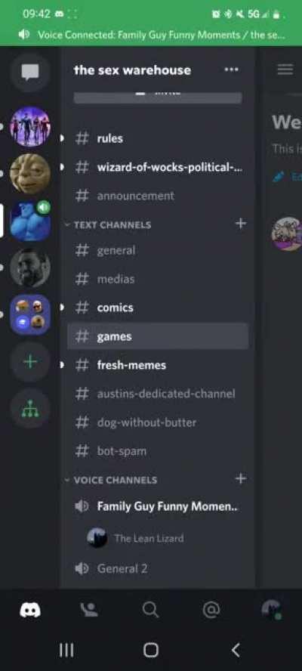The height and width of the screenshot is (671, 302).
Task: Open the Discord home tab
Action: (30, 609)
